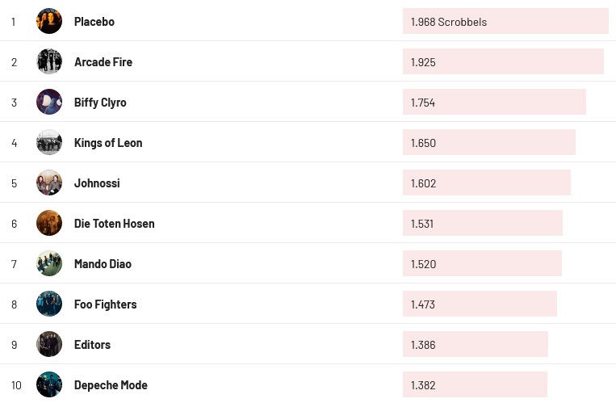
Task: Select Johnossi's 1.602 scrobble bar
Action: pos(487,183)
